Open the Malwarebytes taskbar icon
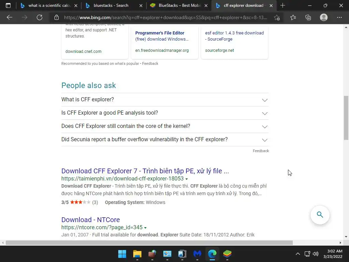This screenshot has width=349, height=262. point(197,254)
